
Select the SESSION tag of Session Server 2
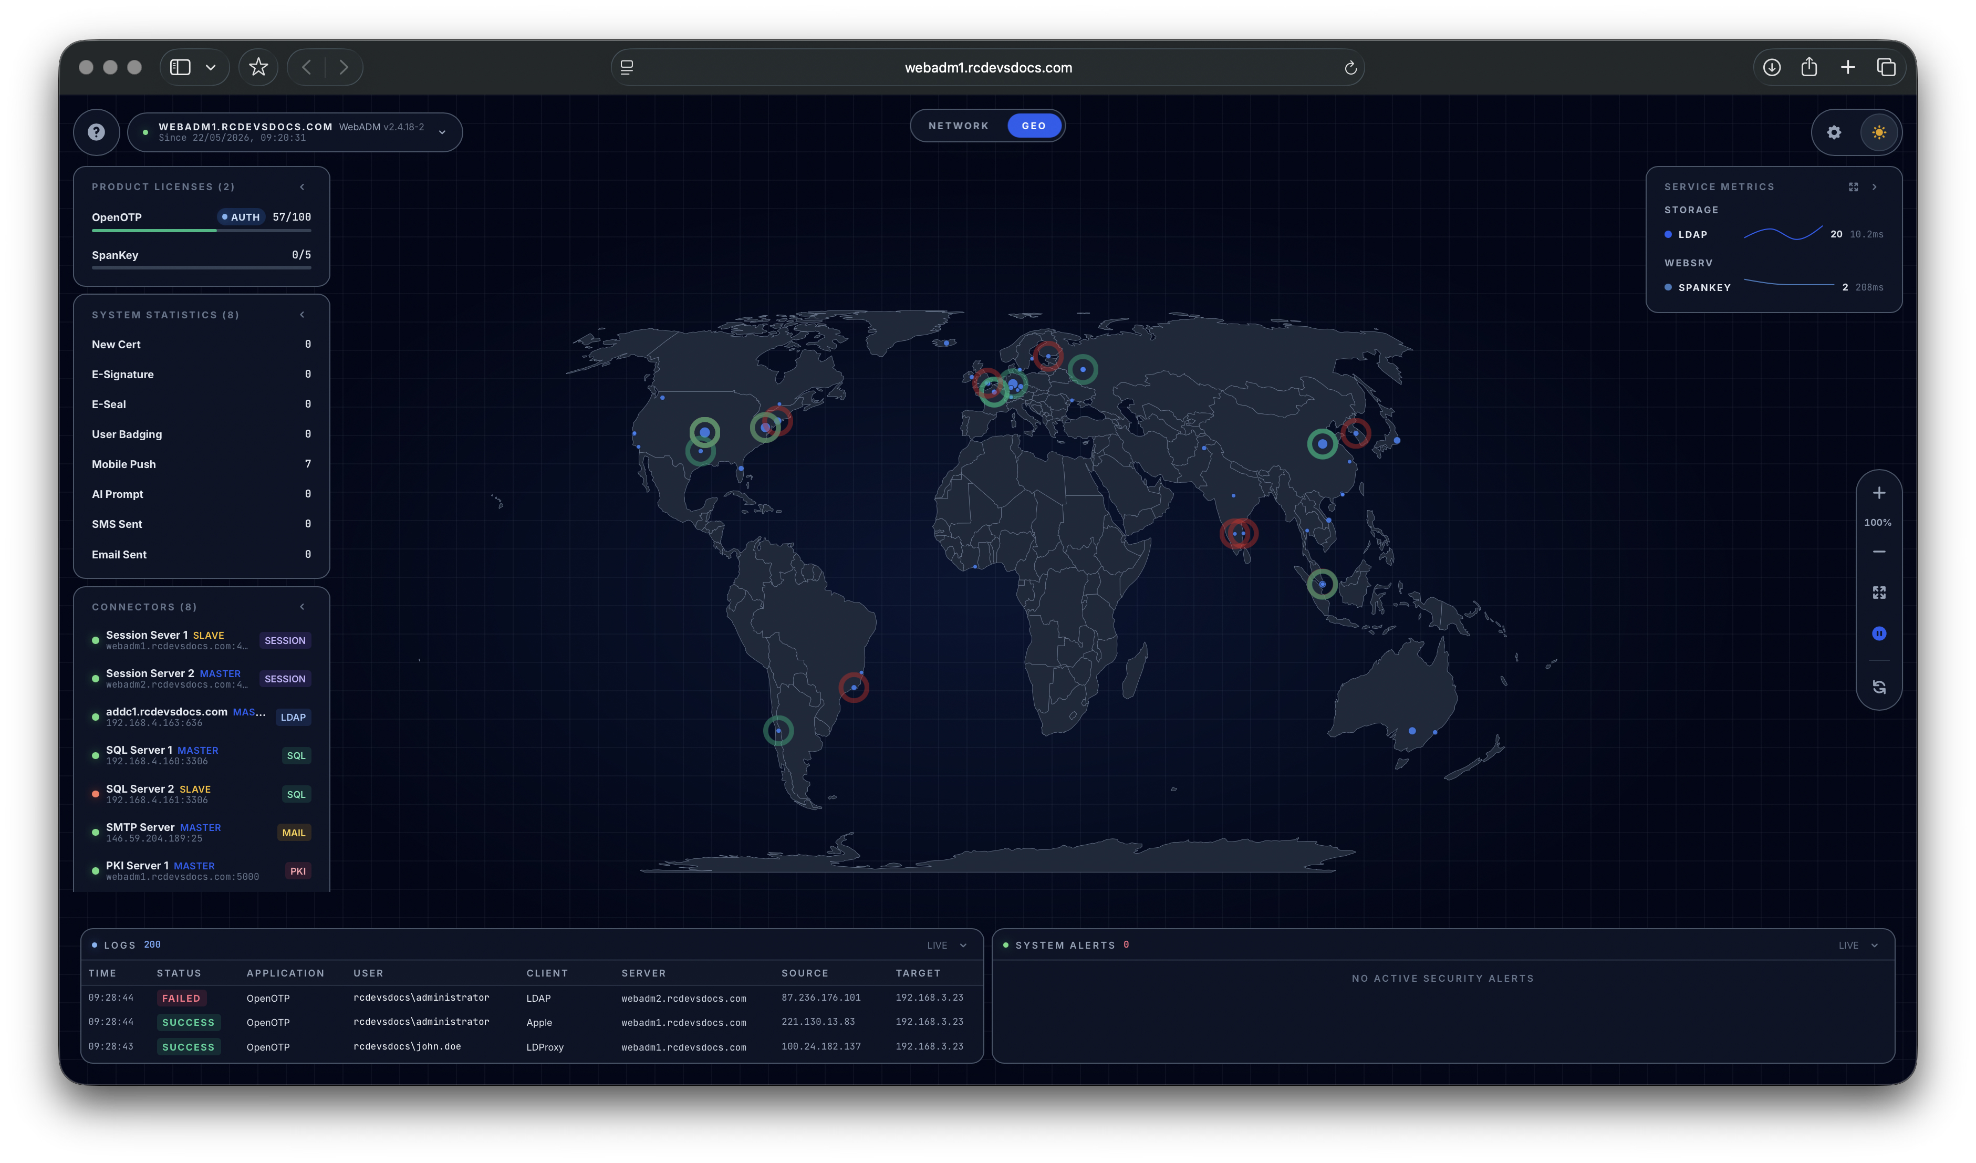point(285,679)
